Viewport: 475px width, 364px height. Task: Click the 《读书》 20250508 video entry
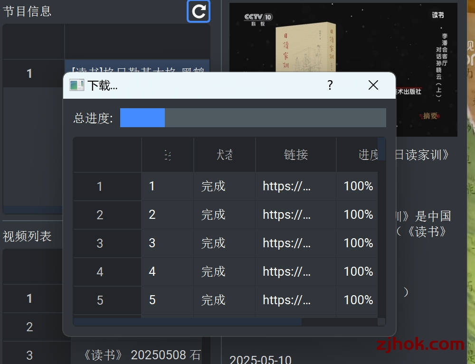[142, 355]
